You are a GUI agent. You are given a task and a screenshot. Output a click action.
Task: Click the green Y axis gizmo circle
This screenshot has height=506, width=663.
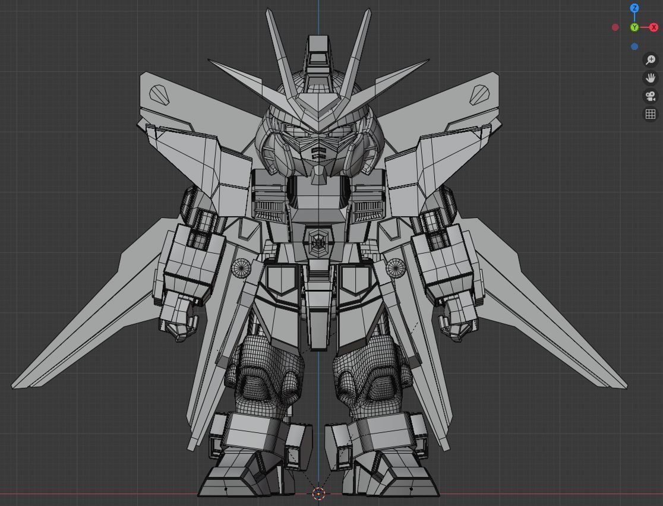[634, 27]
